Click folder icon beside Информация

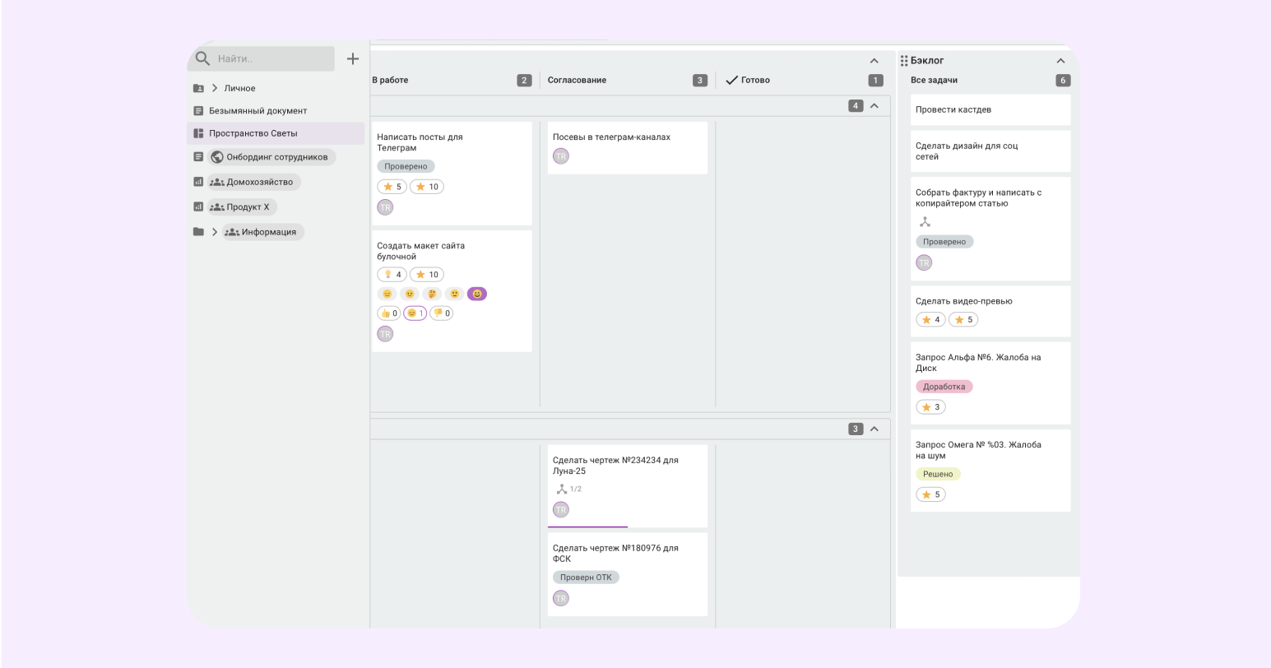tap(198, 232)
